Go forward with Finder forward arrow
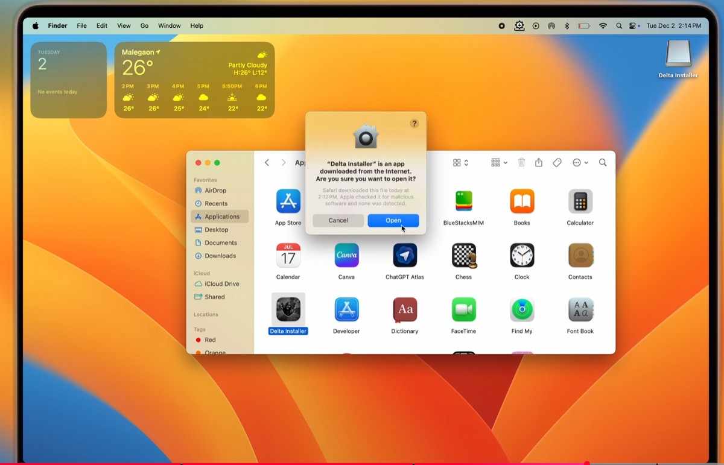Viewport: 724px width, 465px height. (284, 163)
